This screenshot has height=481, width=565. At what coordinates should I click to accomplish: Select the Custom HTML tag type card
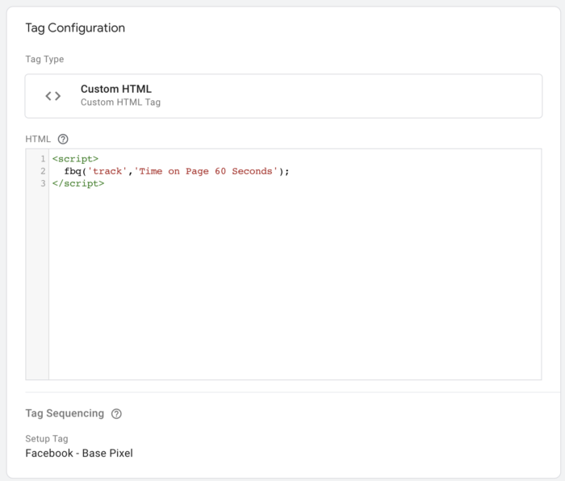283,96
